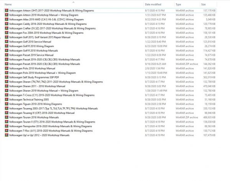Select the icon of Passat 2019 Service Manual
This screenshot has height=181, width=230.
pyautogui.click(x=7, y=55)
